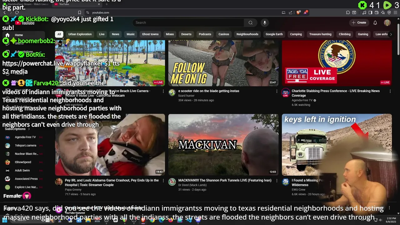The height and width of the screenshot is (225, 400).
Task: Open Teleport.camera in subscriptions list
Action: [23, 146]
